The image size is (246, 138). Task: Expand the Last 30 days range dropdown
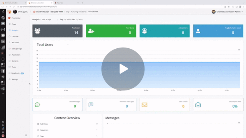click(x=50, y=20)
